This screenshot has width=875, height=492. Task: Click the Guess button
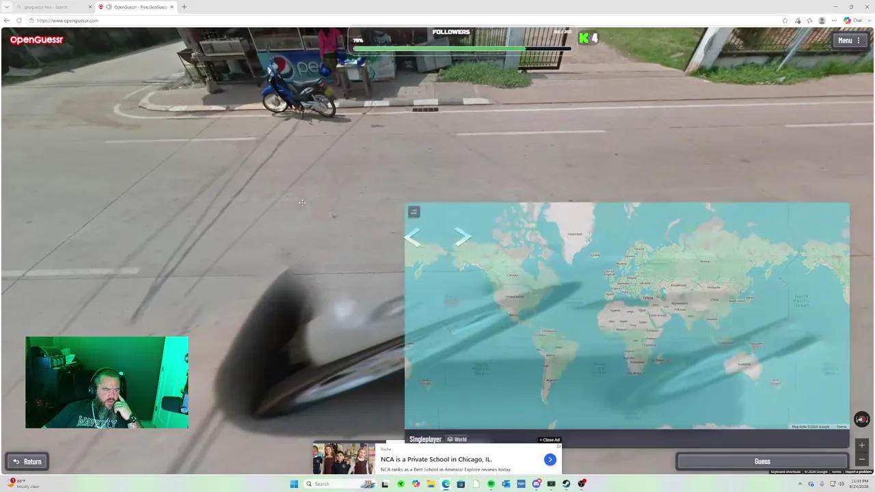(x=762, y=461)
